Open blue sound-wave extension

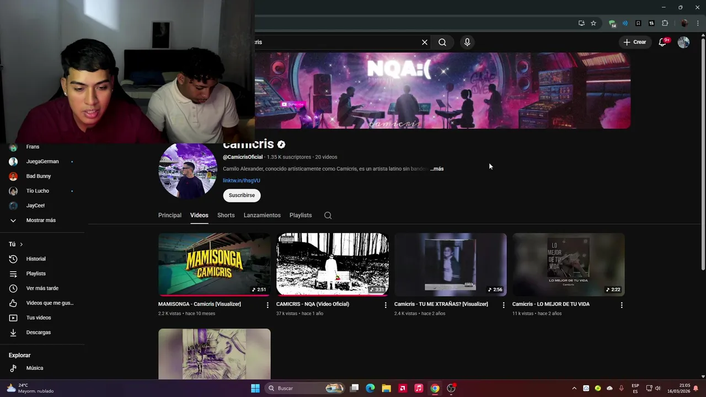click(x=625, y=23)
